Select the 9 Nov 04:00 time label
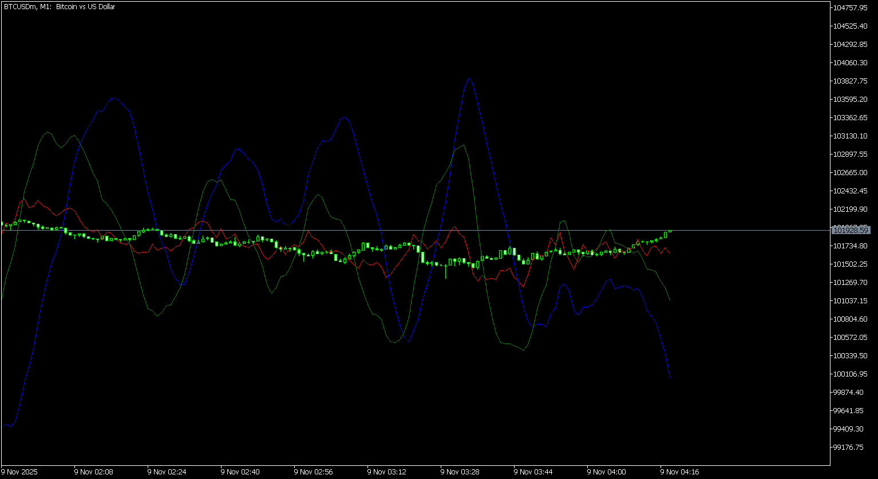This screenshot has width=878, height=479. tap(606, 472)
